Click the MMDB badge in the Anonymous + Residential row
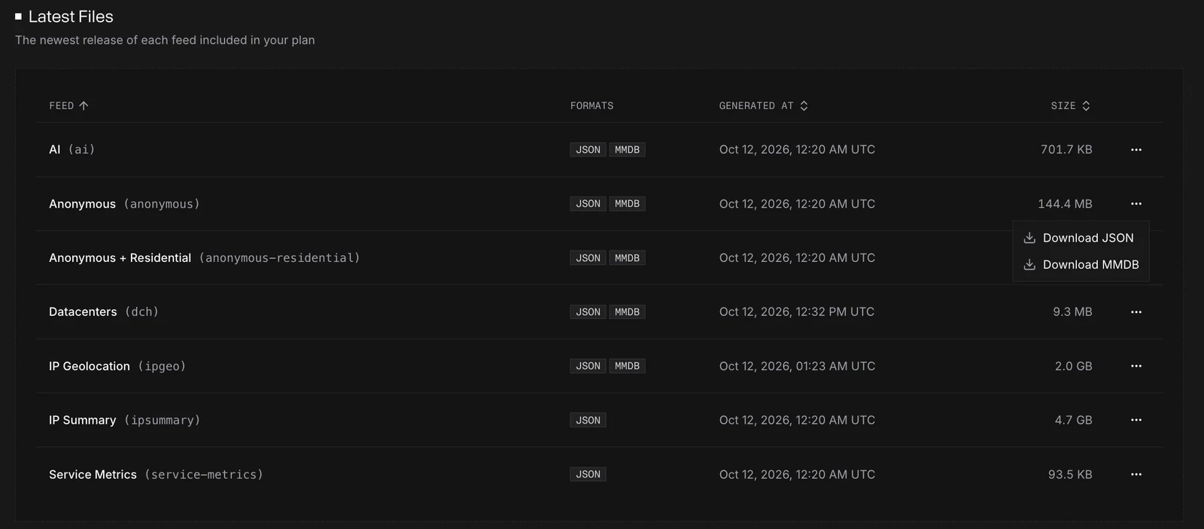The image size is (1204, 529). (x=627, y=258)
